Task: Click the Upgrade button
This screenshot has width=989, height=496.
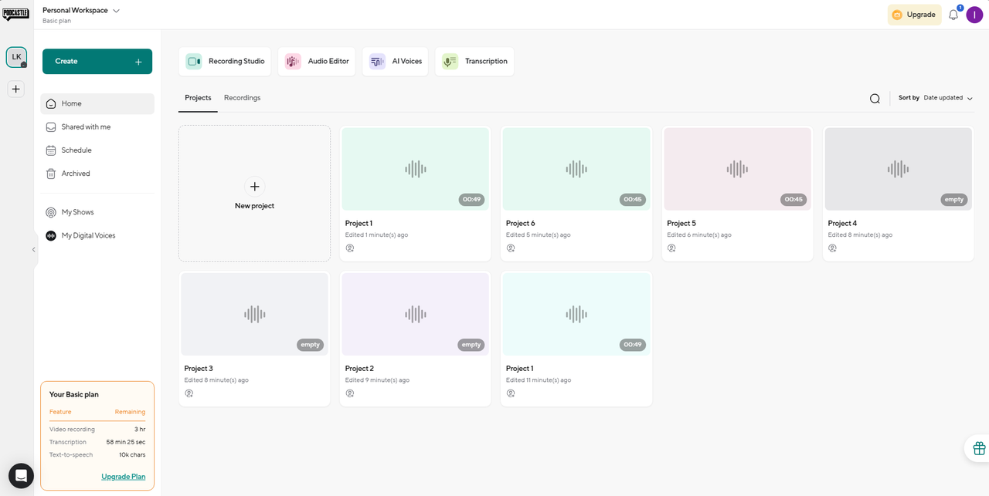Action: point(914,15)
